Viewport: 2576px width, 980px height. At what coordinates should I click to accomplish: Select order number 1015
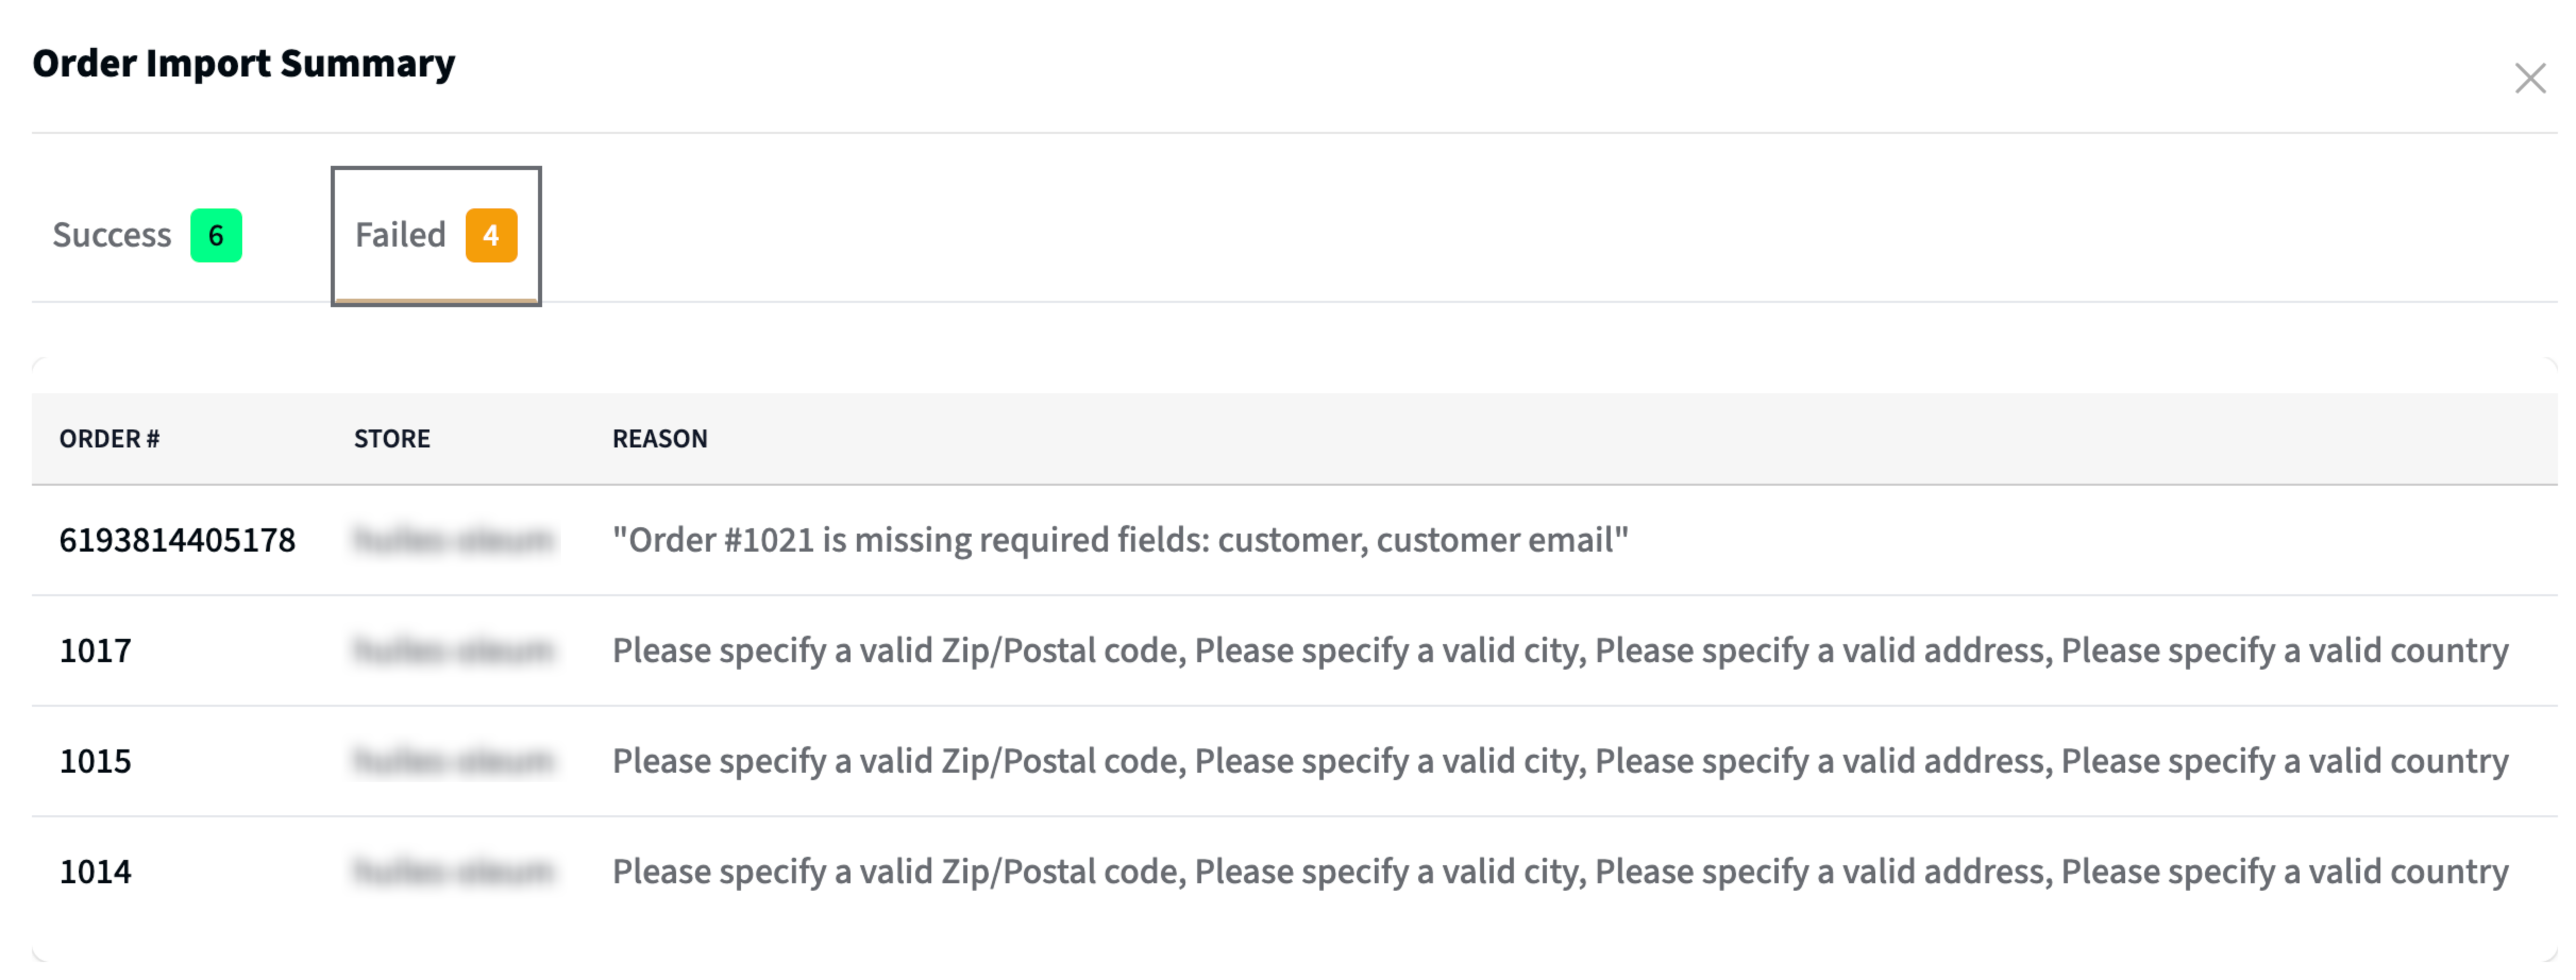95,761
